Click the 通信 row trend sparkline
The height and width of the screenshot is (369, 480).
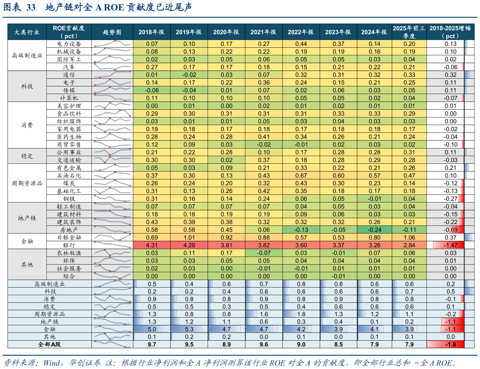pos(112,75)
